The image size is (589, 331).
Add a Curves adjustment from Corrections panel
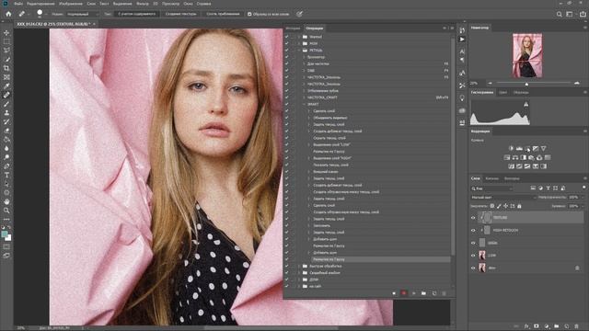point(527,149)
